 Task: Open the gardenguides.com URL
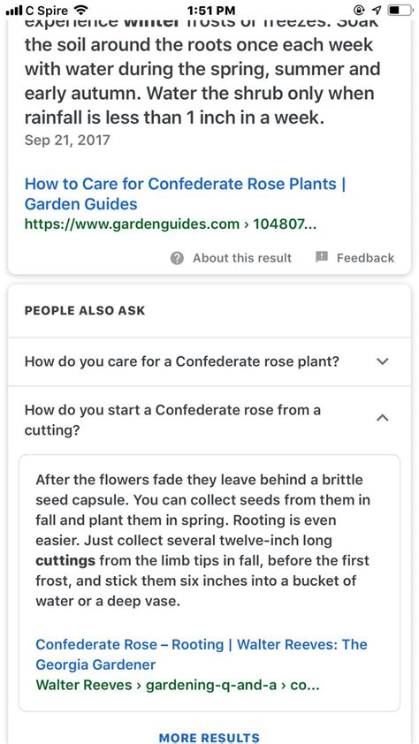click(x=171, y=224)
